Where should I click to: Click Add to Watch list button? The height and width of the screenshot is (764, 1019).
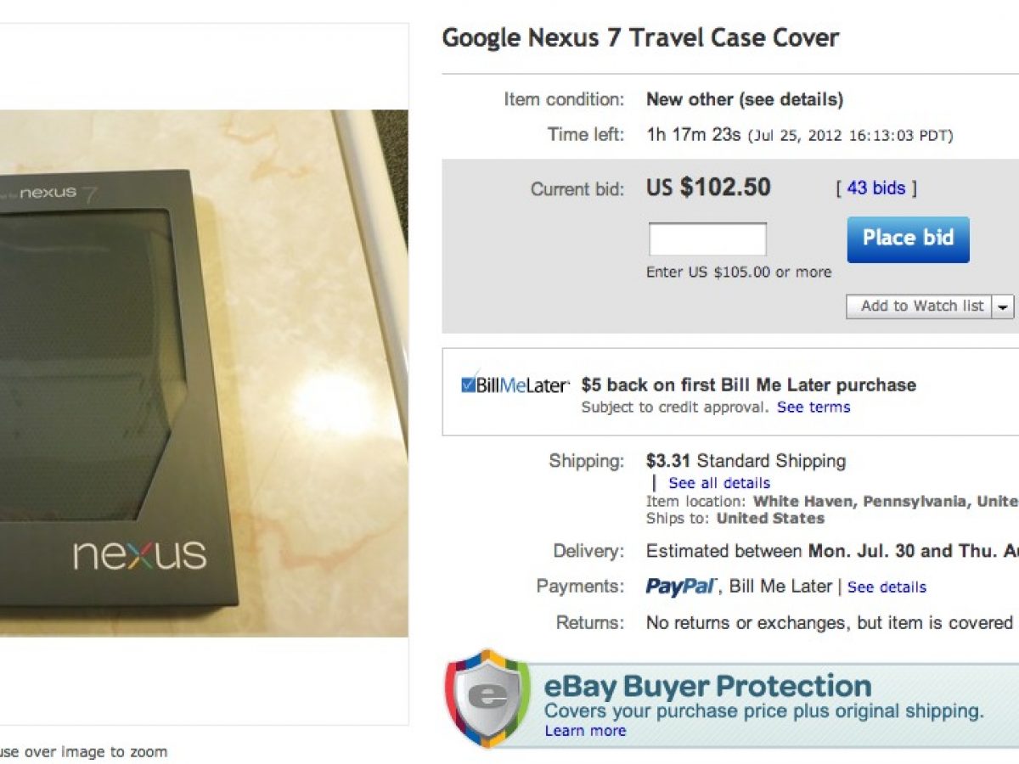click(921, 306)
